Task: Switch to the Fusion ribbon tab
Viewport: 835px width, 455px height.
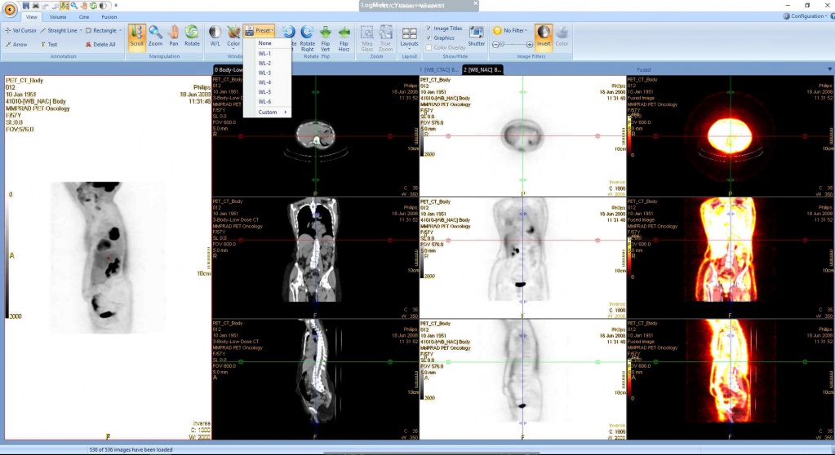Action: click(x=109, y=16)
